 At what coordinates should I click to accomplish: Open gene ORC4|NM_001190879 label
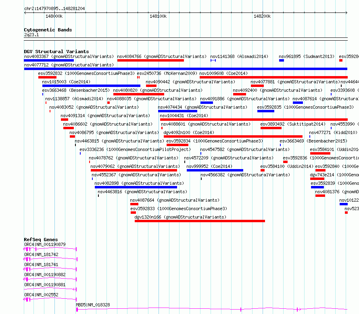coord(45,244)
